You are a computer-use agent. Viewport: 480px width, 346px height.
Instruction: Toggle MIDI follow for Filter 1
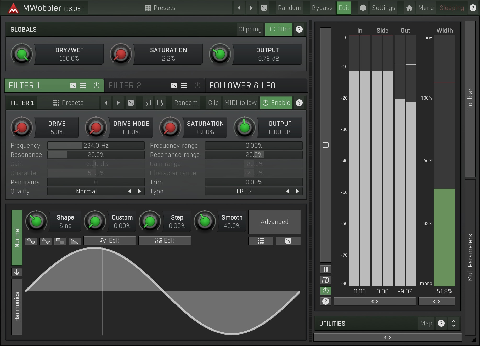(x=240, y=103)
